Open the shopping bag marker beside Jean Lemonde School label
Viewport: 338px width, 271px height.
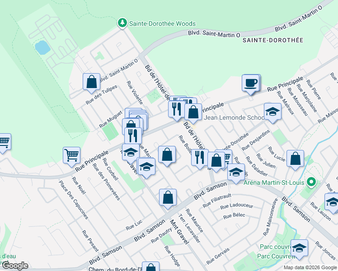click(x=193, y=112)
